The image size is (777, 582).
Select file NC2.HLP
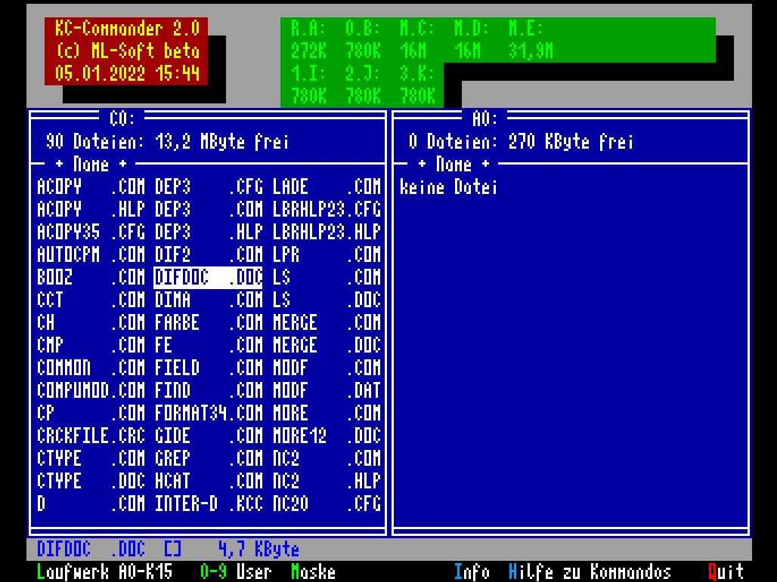327,481
